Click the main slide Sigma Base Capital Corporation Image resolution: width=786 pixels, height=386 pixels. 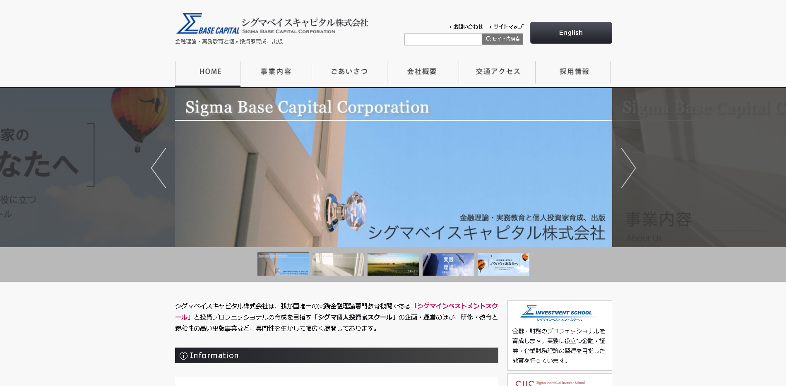pyautogui.click(x=393, y=167)
